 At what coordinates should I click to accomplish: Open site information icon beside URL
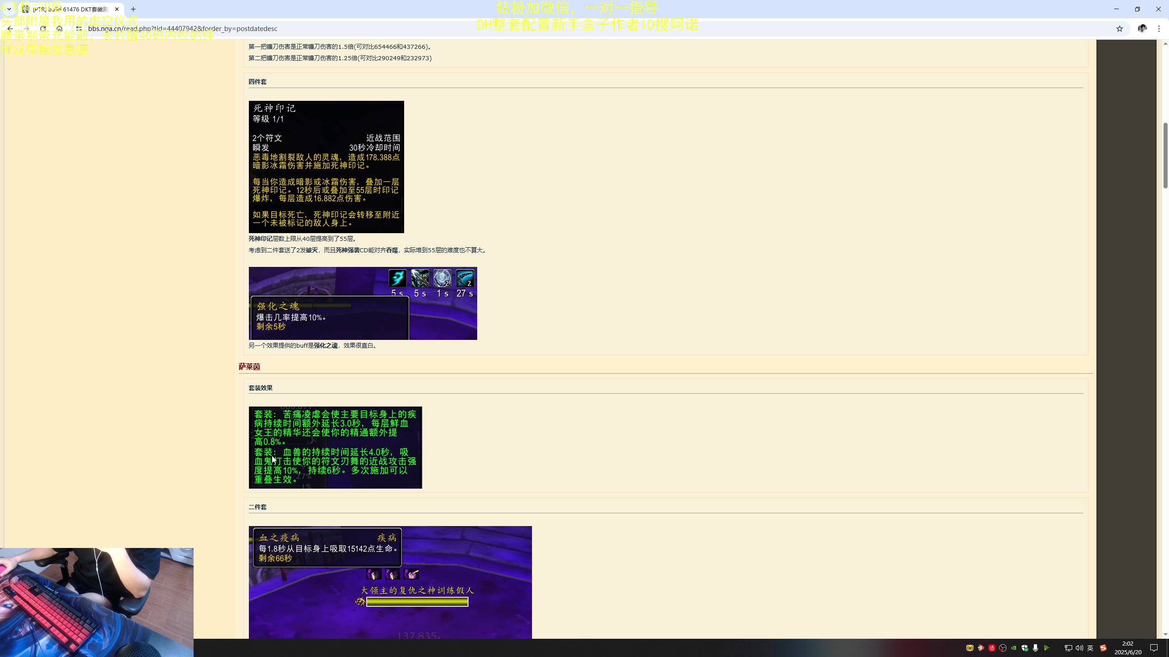pos(79,28)
